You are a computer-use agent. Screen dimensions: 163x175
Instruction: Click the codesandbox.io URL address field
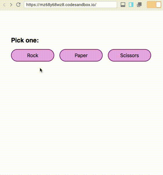click(70, 5)
